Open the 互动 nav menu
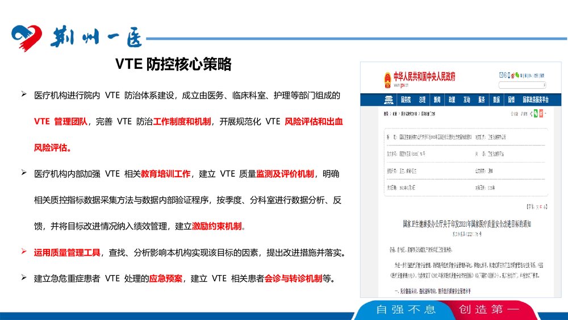 click(466, 100)
